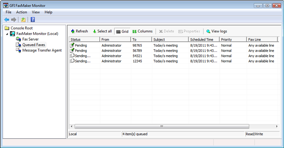Open the Action menu
The image size is (284, 148).
pos(22,12)
